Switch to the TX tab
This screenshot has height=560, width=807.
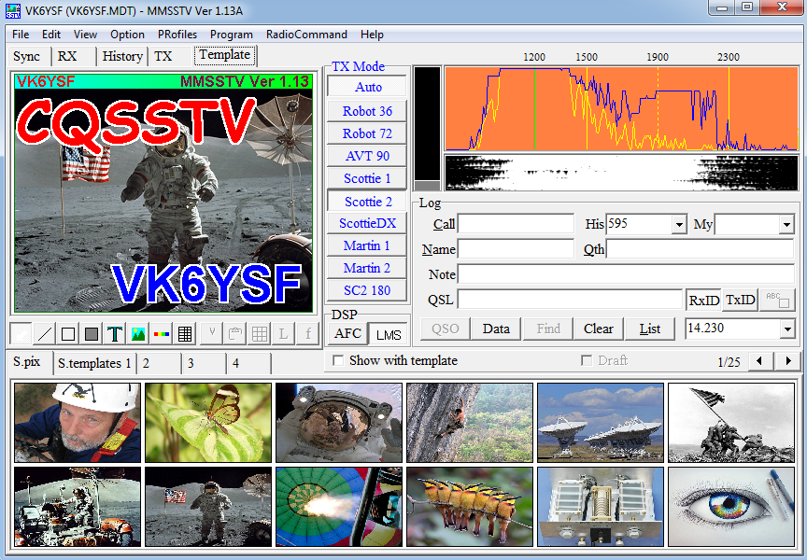[170, 56]
